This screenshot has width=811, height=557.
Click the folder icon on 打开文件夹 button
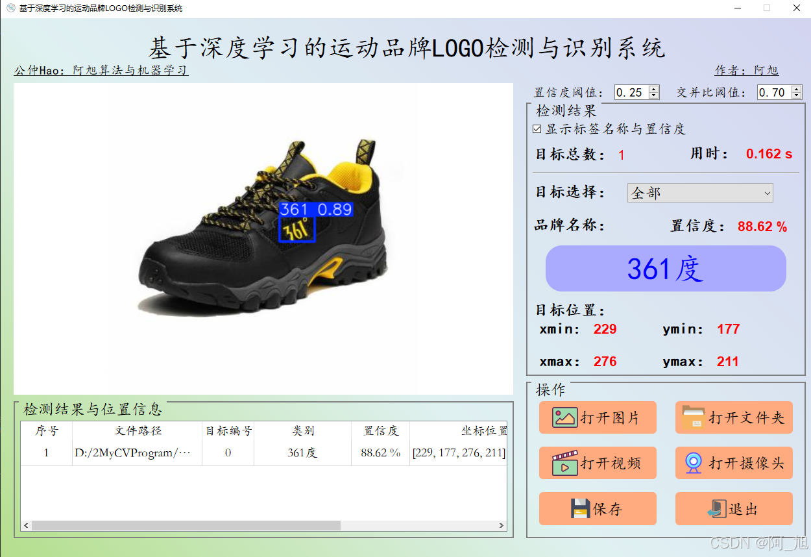point(694,417)
